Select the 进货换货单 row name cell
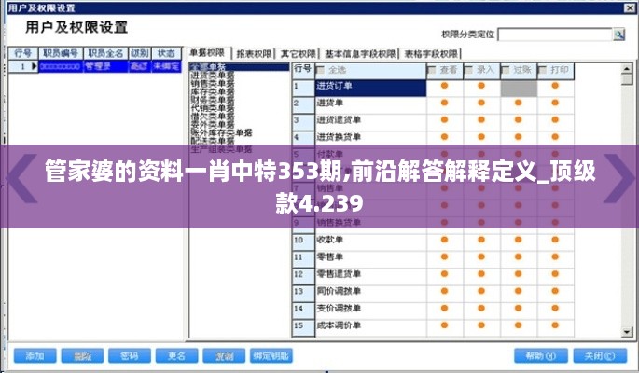This screenshot has width=639, height=373. (x=370, y=139)
